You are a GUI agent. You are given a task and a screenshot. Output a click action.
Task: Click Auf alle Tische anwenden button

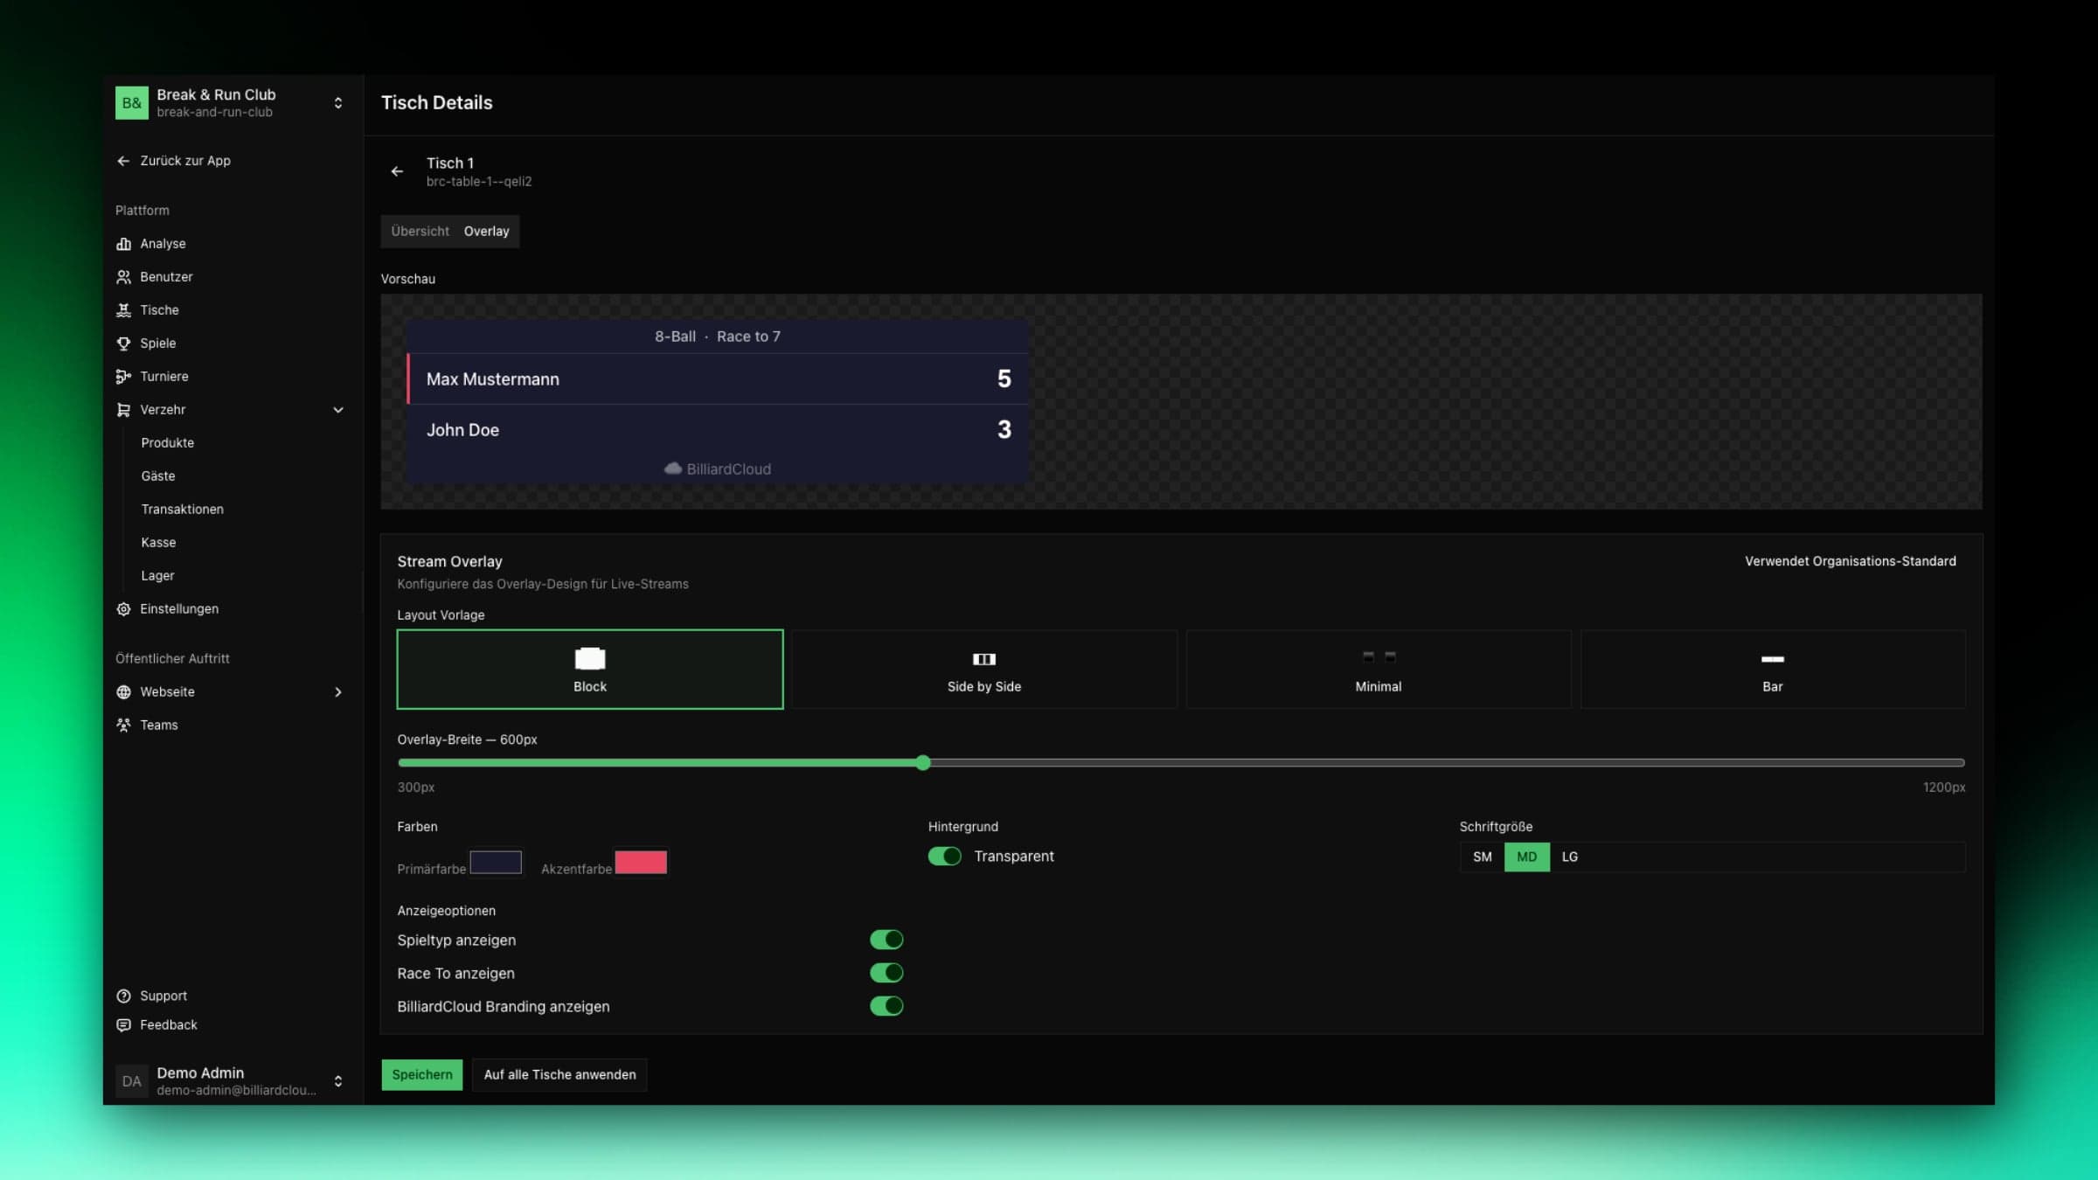[x=559, y=1075]
